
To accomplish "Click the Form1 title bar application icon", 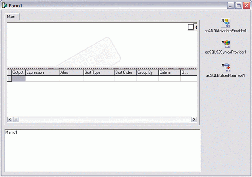I will pos(5,6).
